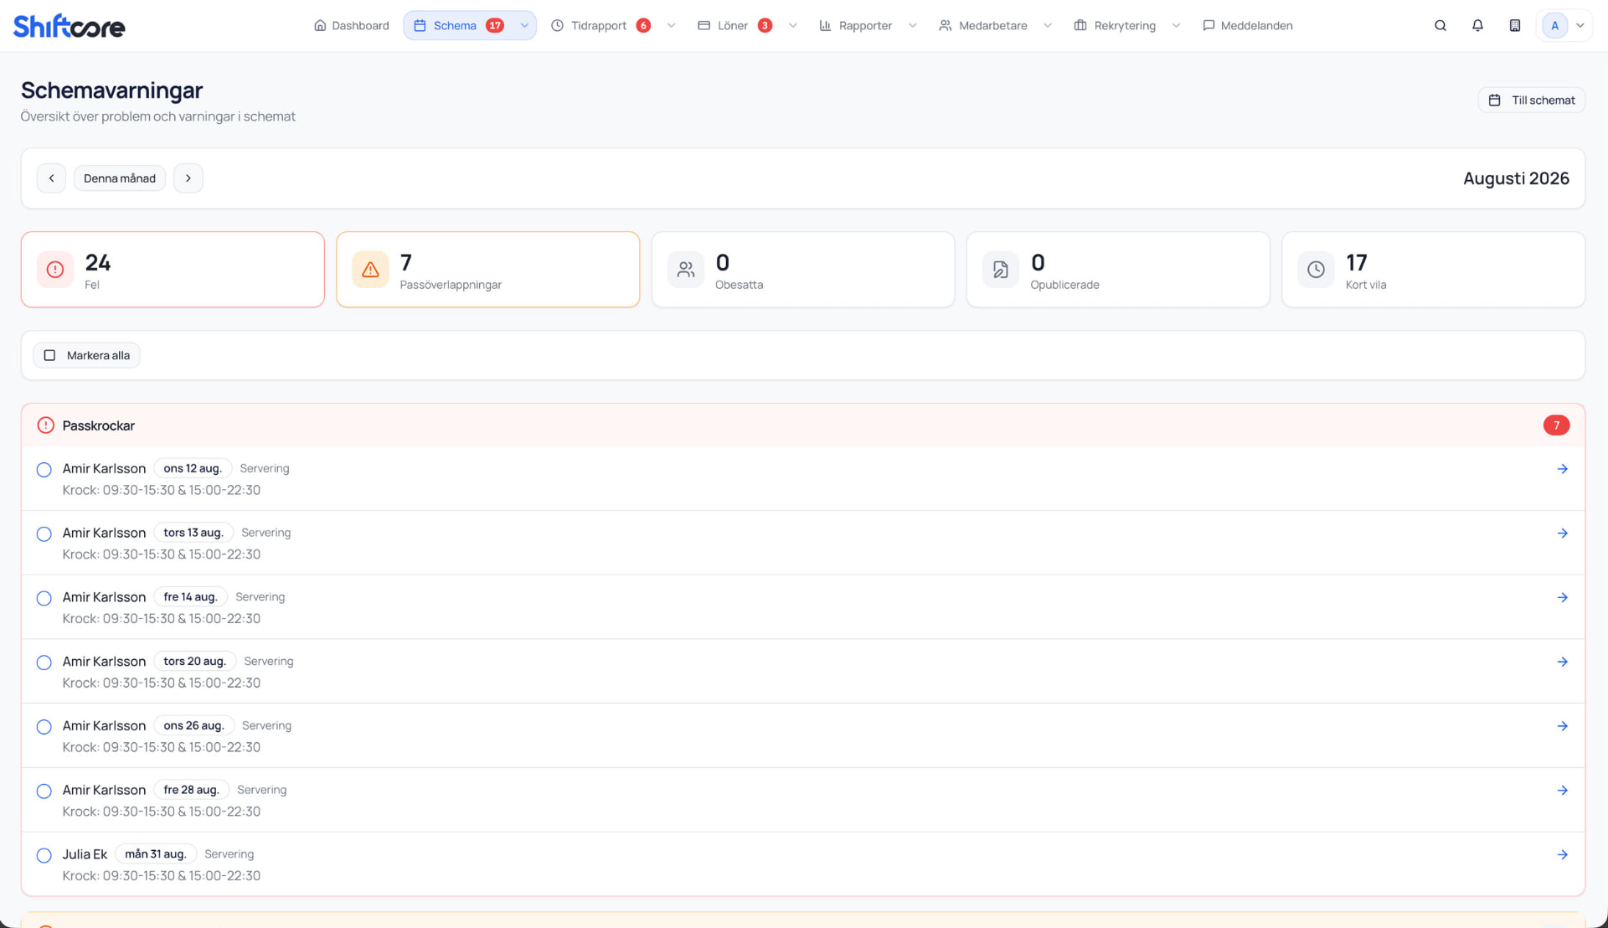Open arrow for Amir Karlsson tors 20 aug.
This screenshot has height=928, width=1608.
pos(1562,662)
